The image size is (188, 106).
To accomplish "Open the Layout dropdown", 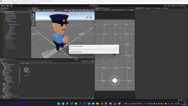I will tap(183, 6).
